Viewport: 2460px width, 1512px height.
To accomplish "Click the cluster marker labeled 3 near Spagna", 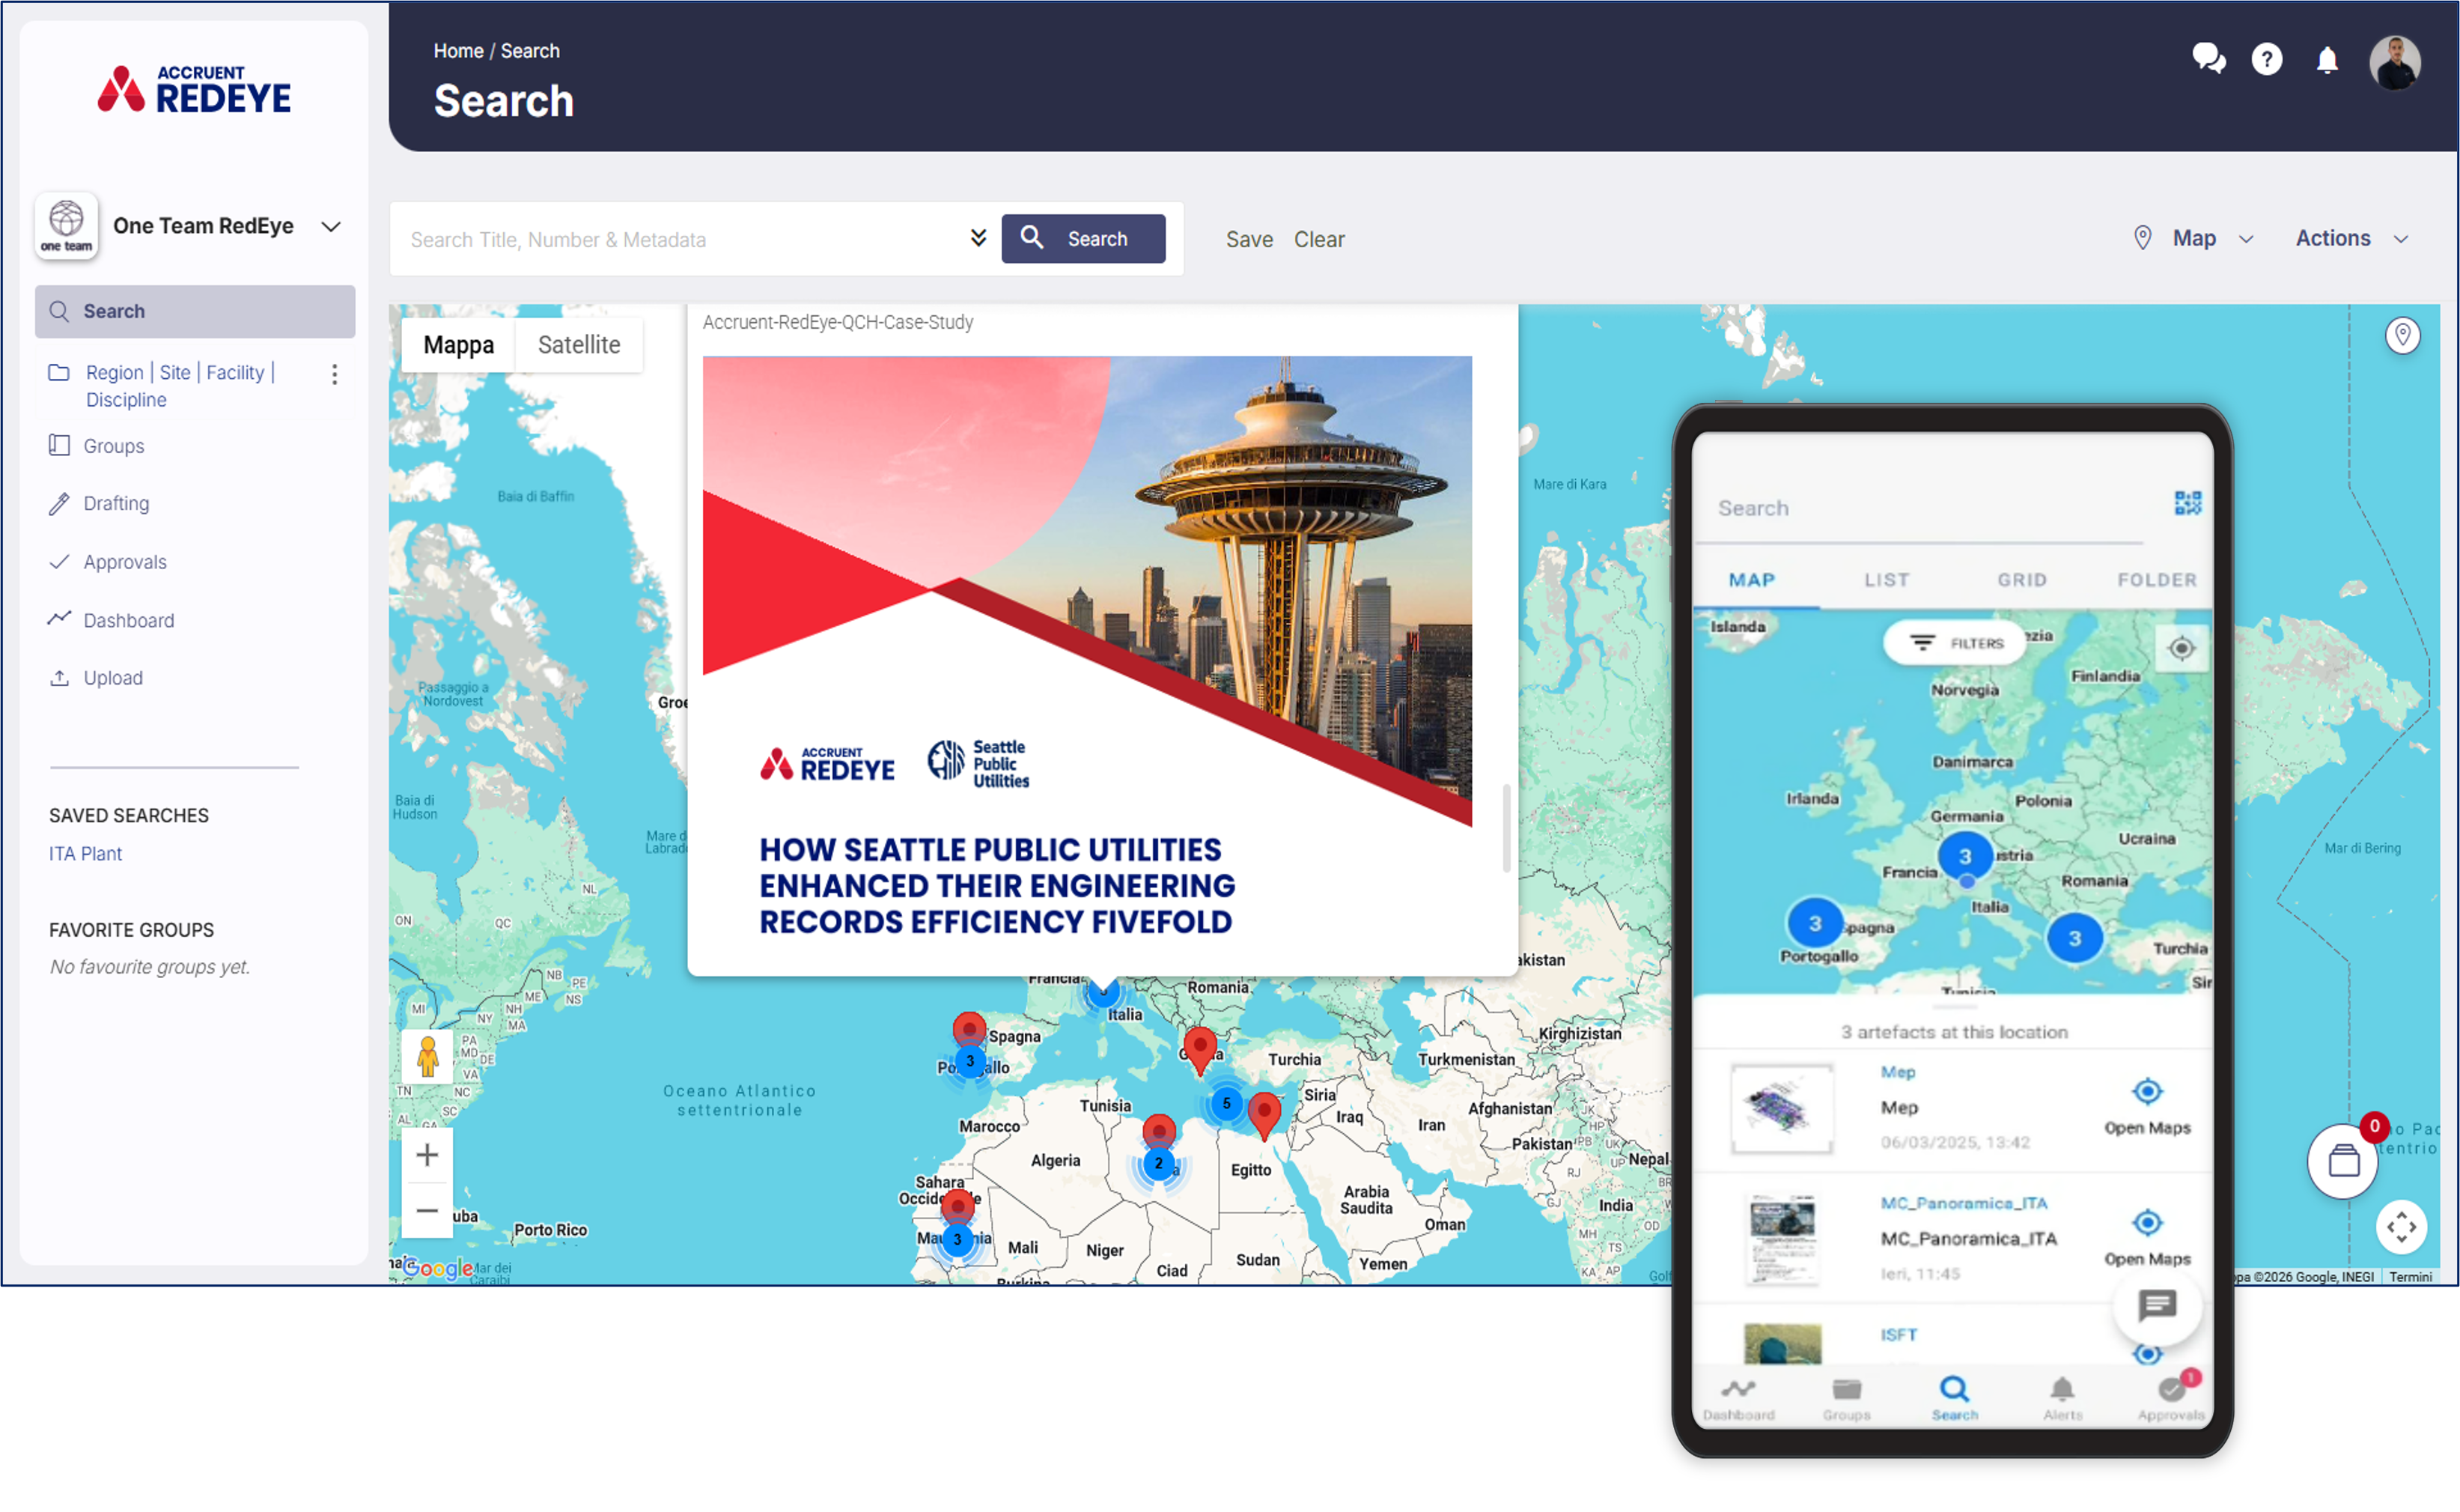I will pyautogui.click(x=969, y=1061).
